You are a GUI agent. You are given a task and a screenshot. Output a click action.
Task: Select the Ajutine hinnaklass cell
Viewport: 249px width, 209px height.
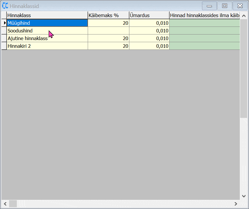pyautogui.click(x=47, y=38)
